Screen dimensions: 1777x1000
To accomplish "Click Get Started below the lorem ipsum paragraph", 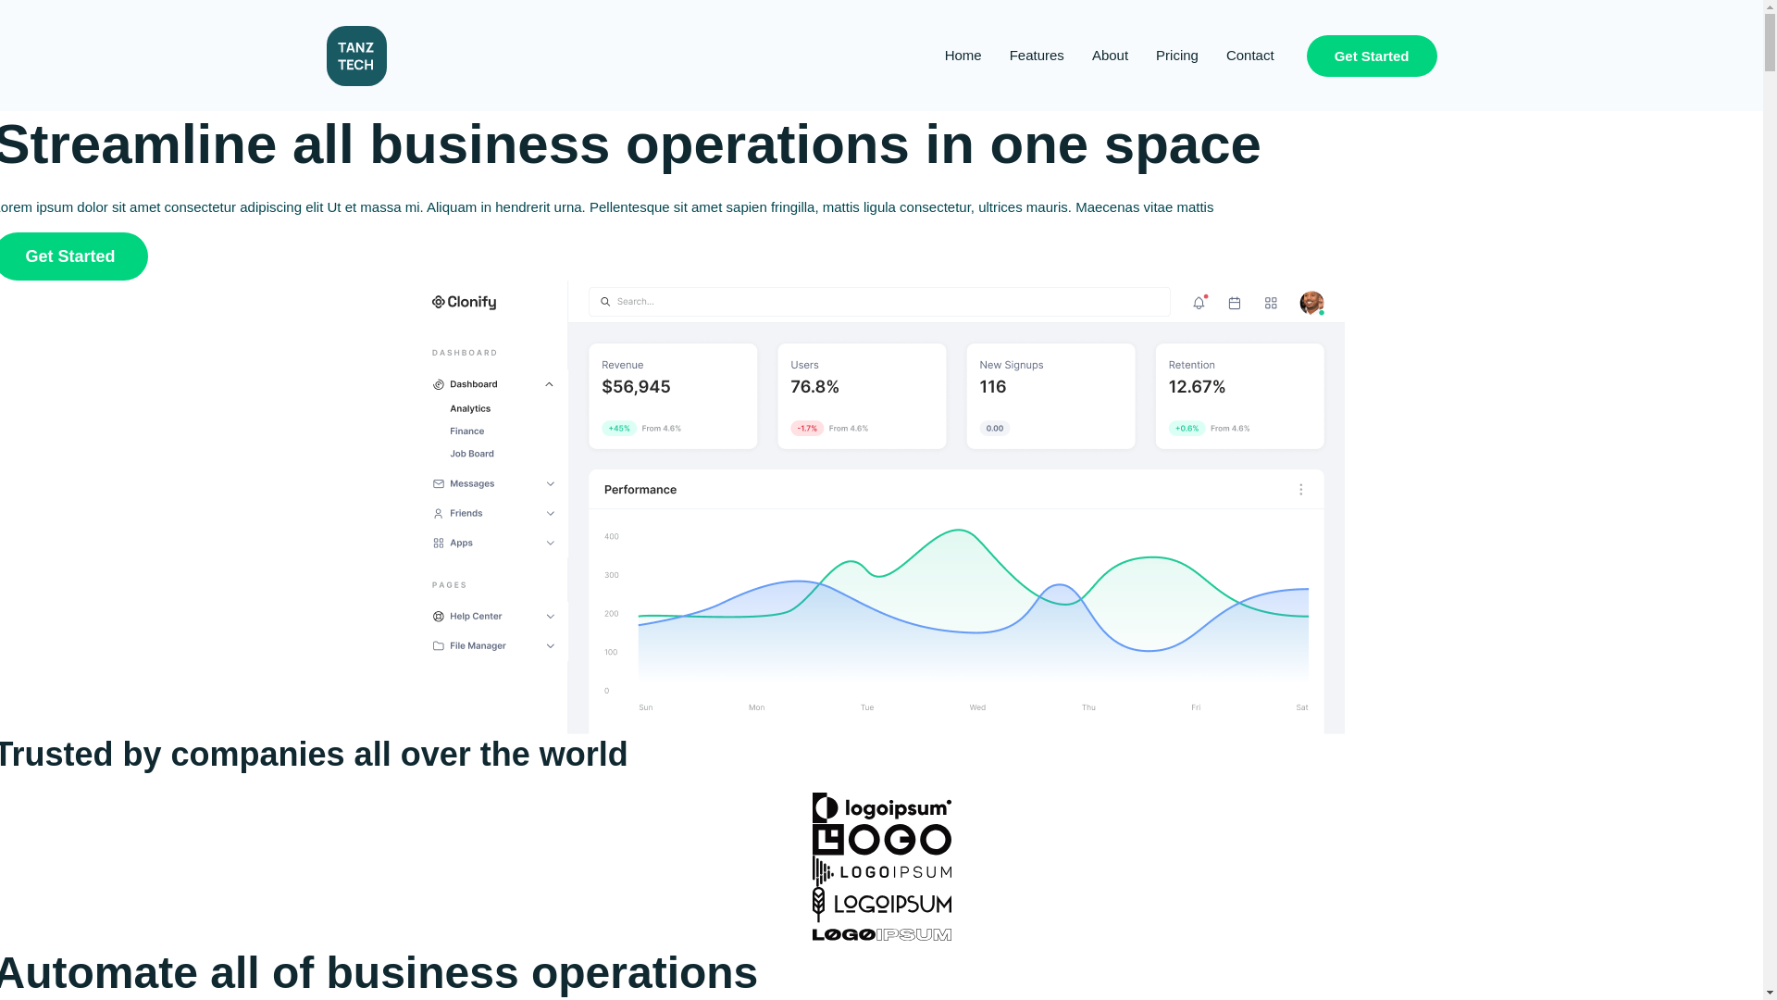I will pos(72,256).
